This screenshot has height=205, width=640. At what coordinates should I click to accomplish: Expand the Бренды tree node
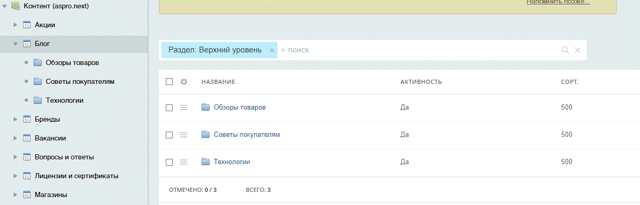(16, 119)
